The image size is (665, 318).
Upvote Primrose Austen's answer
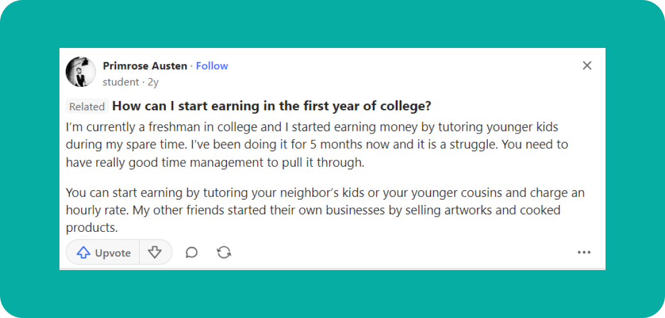[x=103, y=252]
